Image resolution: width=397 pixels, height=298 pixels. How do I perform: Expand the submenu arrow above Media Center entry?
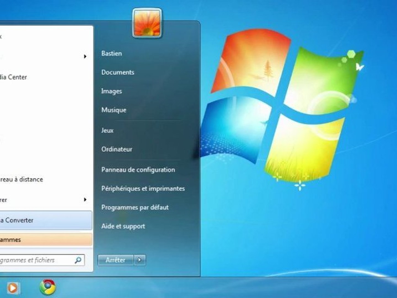click(x=85, y=57)
